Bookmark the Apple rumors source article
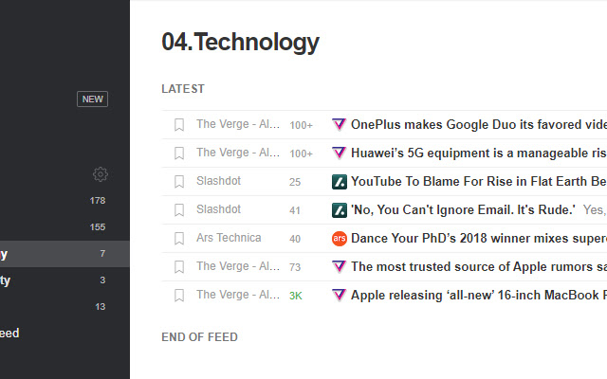607x379 pixels. coord(178,267)
